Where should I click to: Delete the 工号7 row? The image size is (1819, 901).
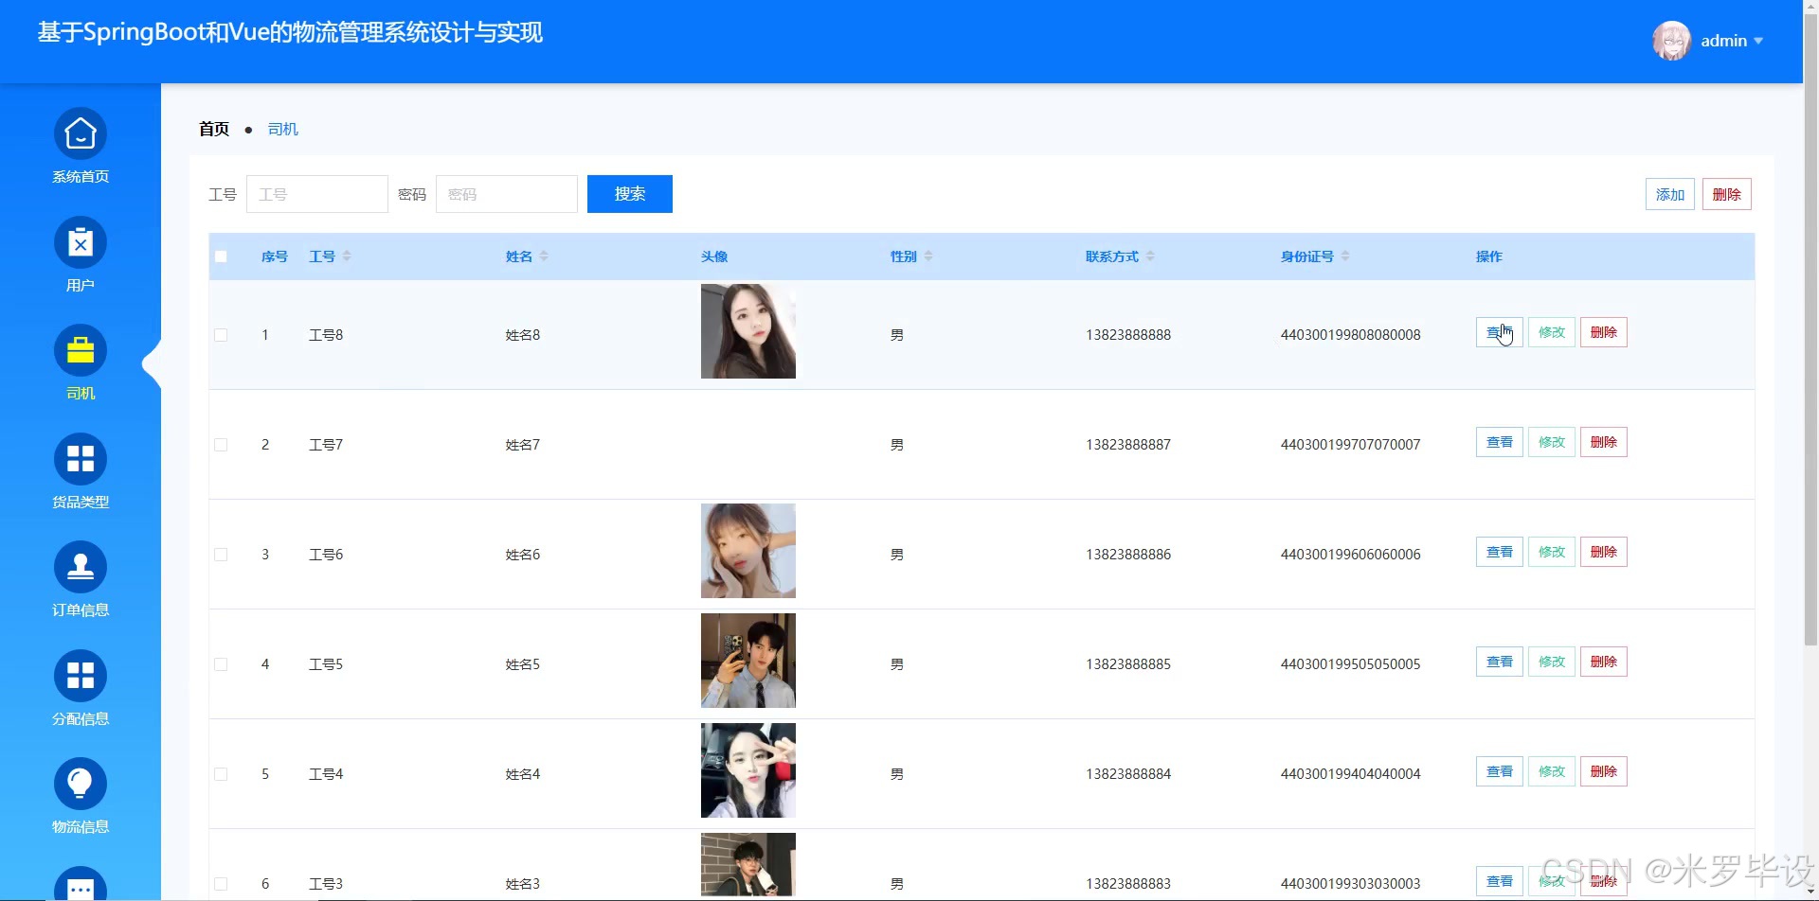(x=1604, y=442)
